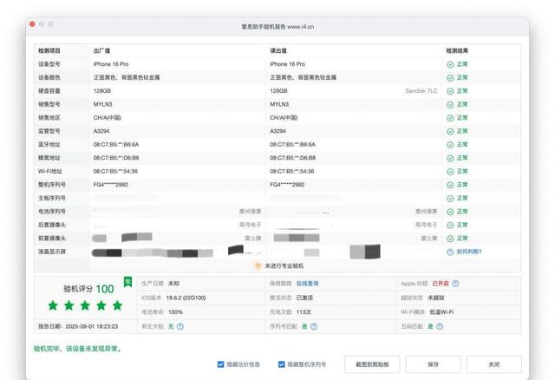Viewport: 555px width, 380px height.
Task: Click the 未越狱 jailbreak status
Action: pyautogui.click(x=435, y=298)
